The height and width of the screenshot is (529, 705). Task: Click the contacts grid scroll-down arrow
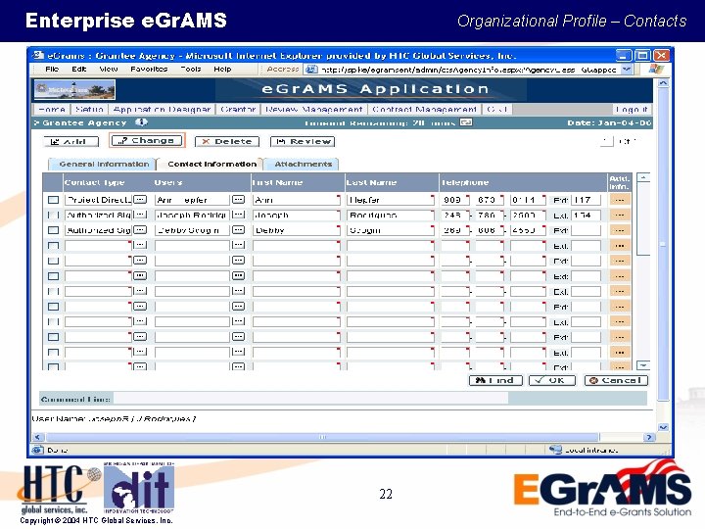tap(643, 365)
